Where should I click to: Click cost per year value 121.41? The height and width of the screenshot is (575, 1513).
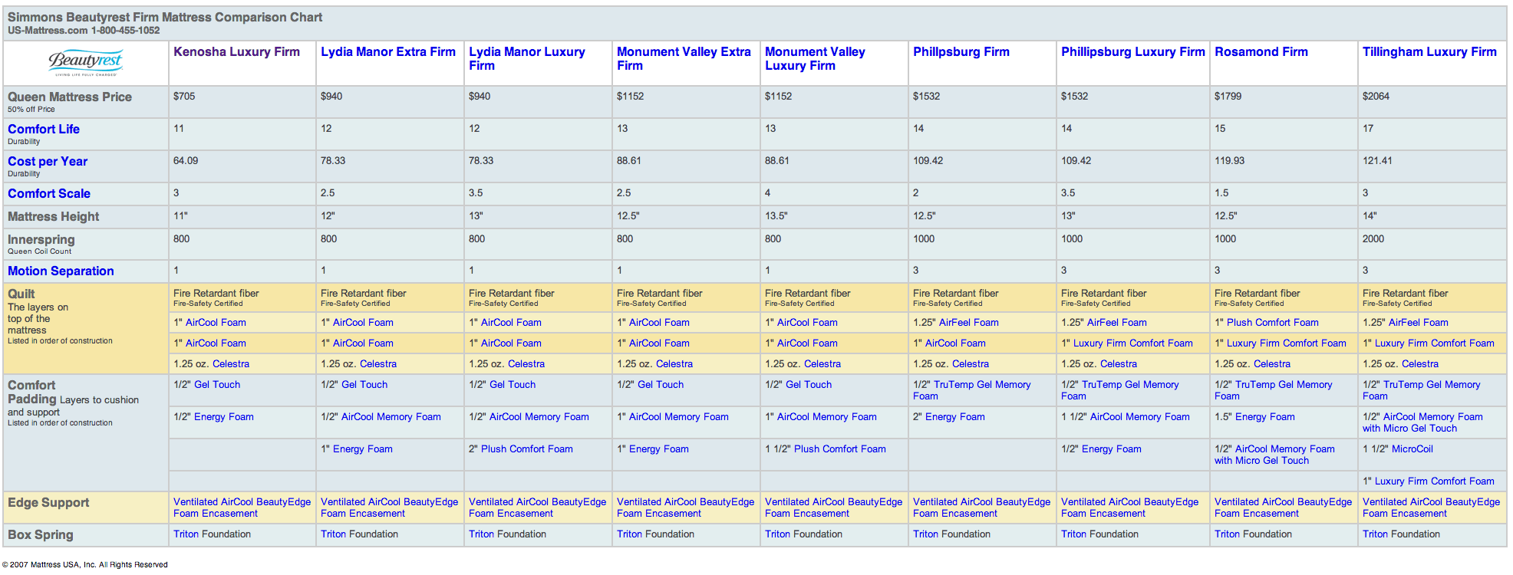click(1377, 161)
